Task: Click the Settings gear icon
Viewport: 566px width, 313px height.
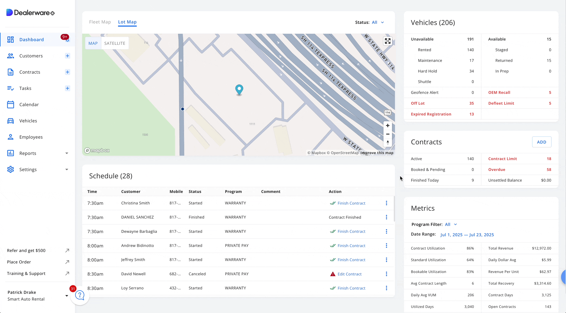Action: pyautogui.click(x=11, y=169)
